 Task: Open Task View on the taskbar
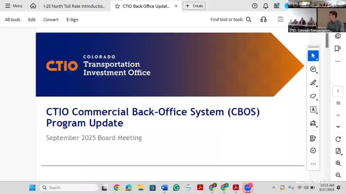104,188
